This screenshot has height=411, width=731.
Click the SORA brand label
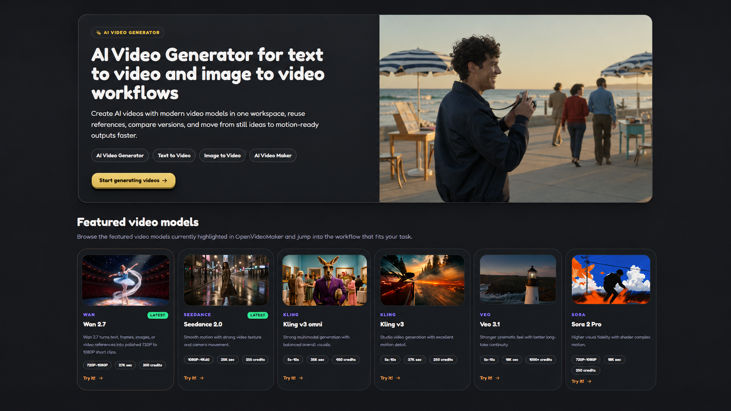pos(578,315)
